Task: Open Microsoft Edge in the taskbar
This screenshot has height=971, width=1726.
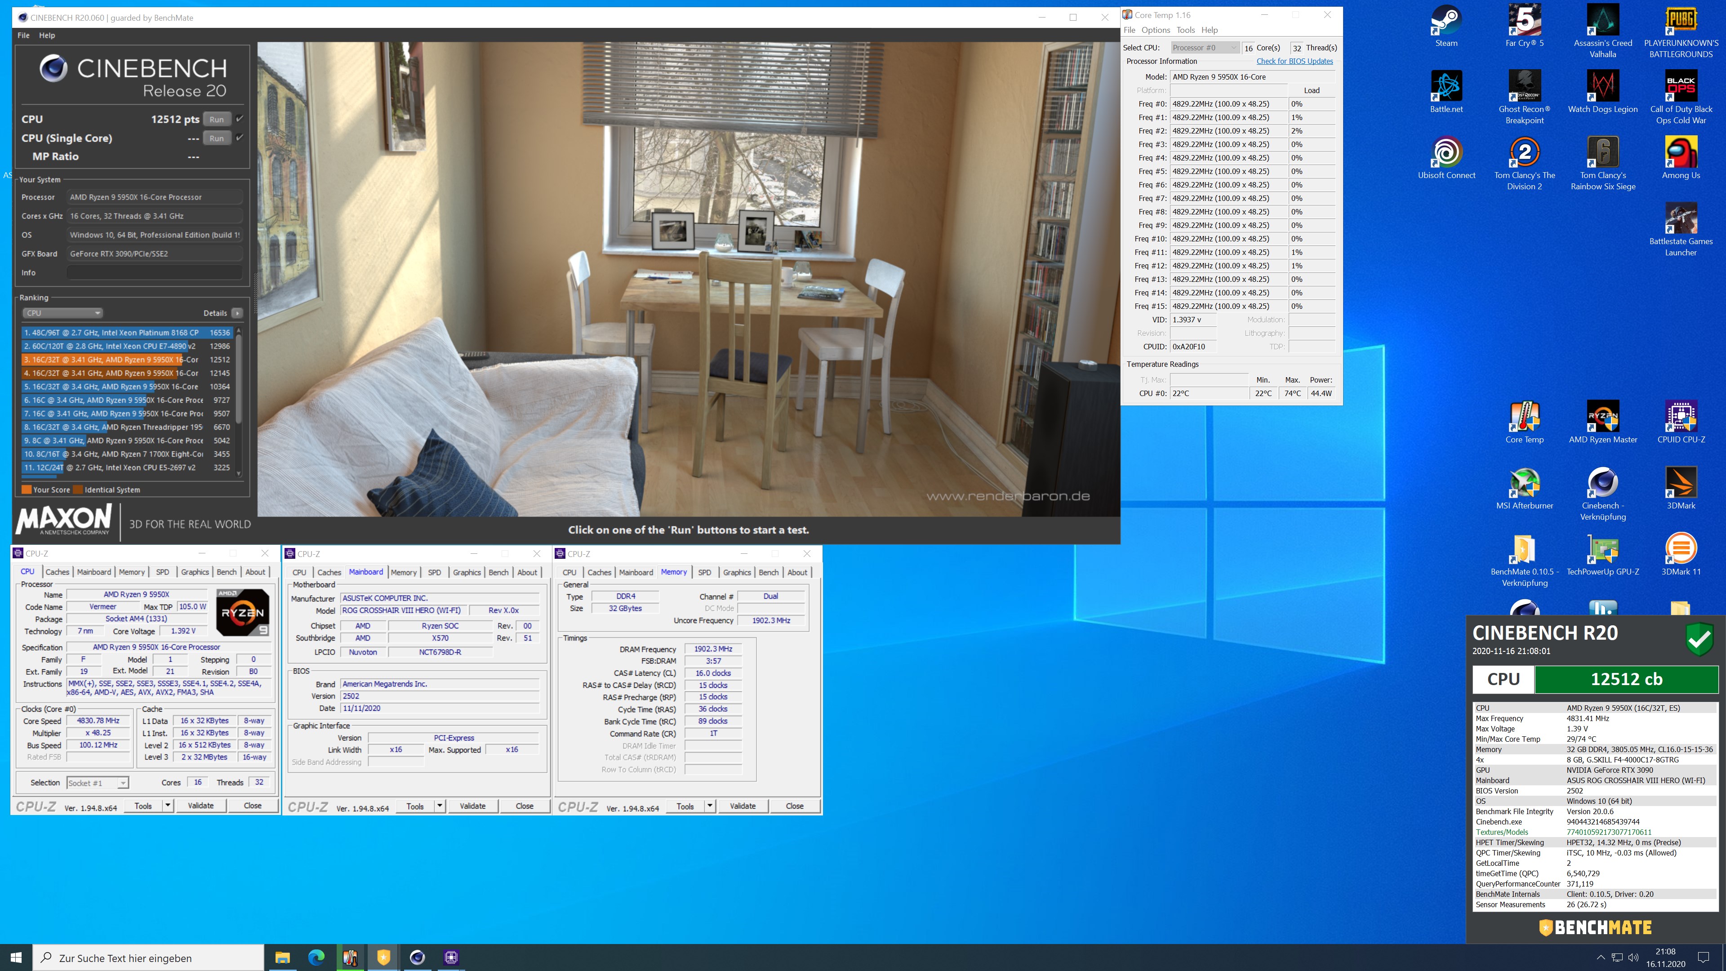Action: (x=316, y=957)
